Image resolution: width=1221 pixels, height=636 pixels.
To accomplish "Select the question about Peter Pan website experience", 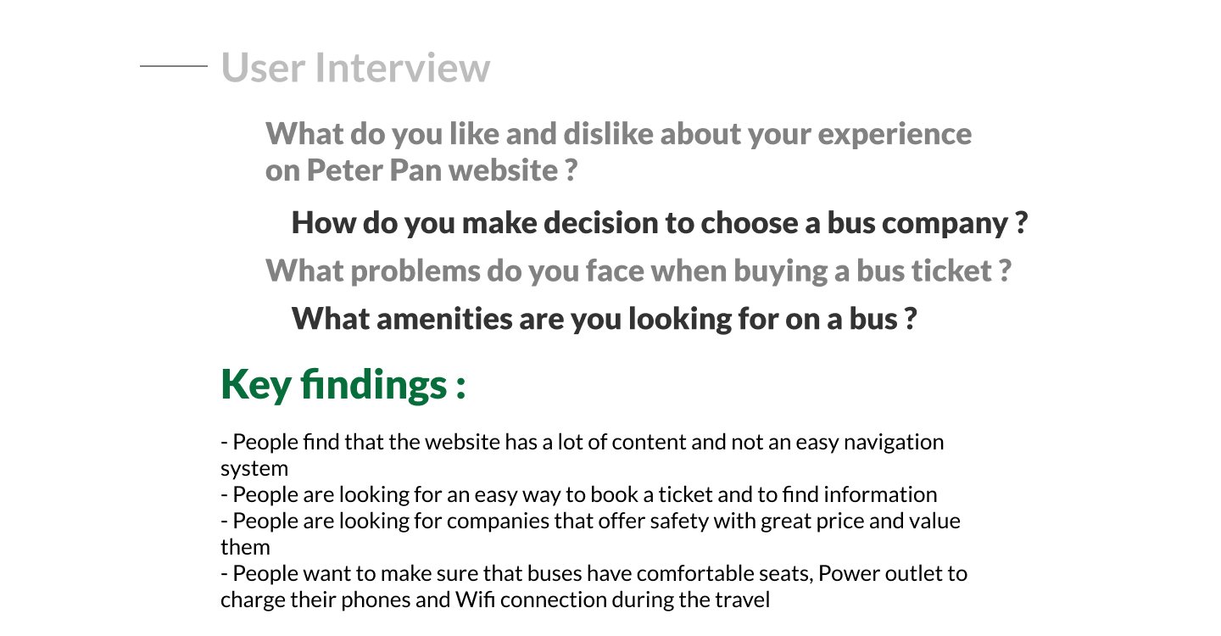I will 618,151.
